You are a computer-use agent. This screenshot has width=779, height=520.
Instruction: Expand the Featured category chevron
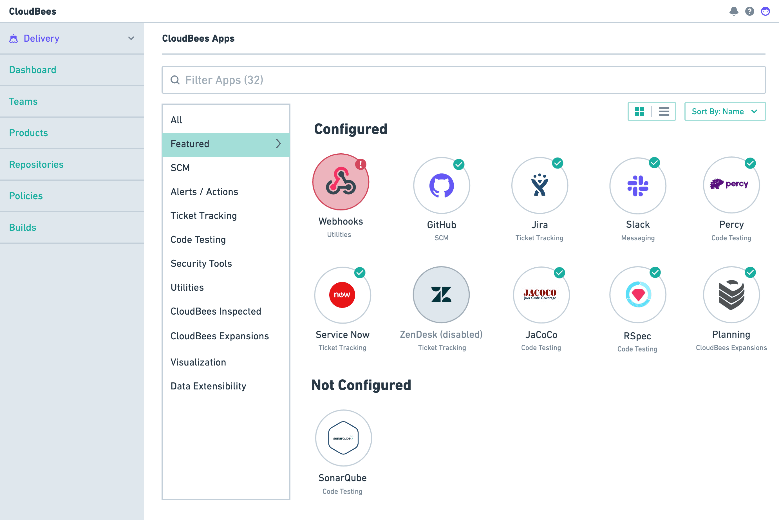coord(278,144)
